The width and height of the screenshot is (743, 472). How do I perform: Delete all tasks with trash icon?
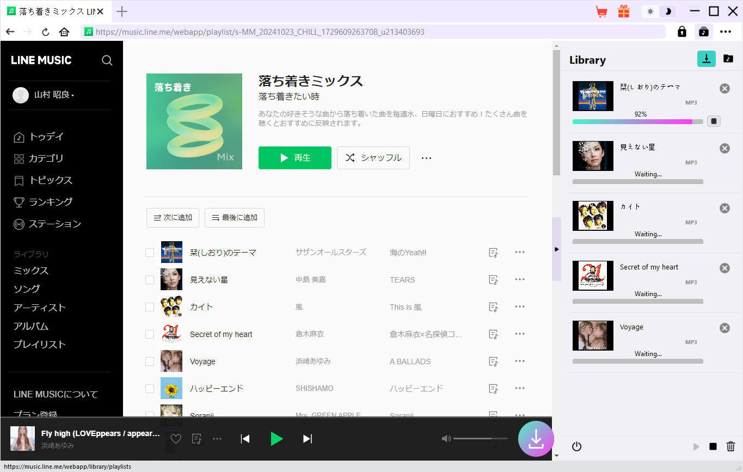(x=730, y=446)
